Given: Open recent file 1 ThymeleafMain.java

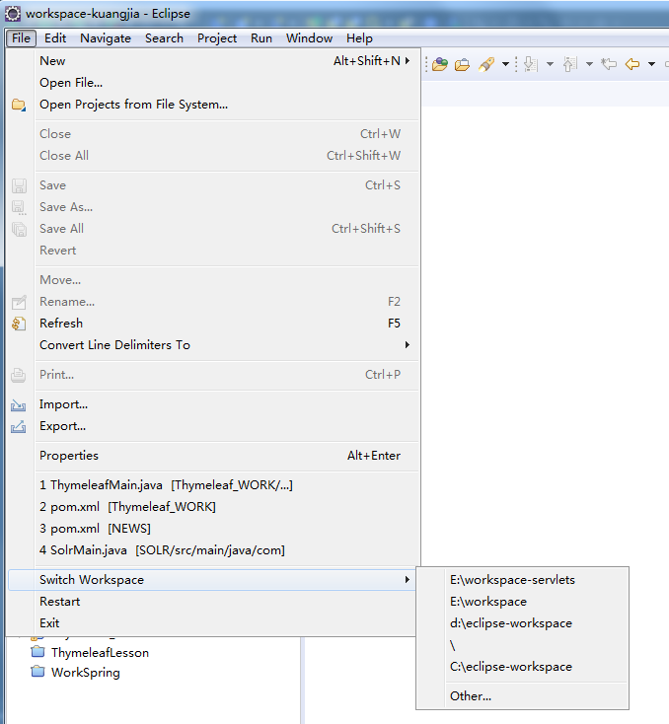Looking at the screenshot, I should tap(213, 485).
